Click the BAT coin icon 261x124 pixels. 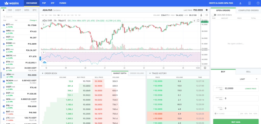click(4, 113)
